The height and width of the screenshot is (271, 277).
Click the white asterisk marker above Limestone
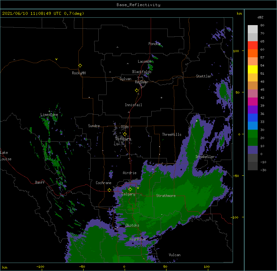49,111
